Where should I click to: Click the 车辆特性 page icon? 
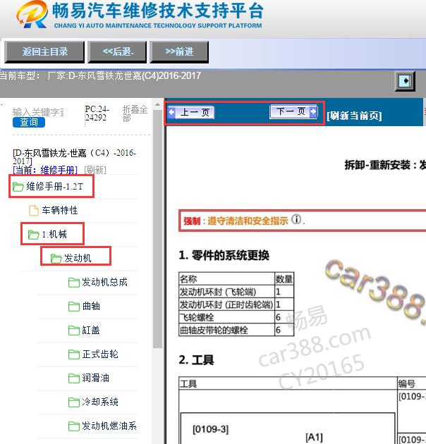tap(34, 211)
